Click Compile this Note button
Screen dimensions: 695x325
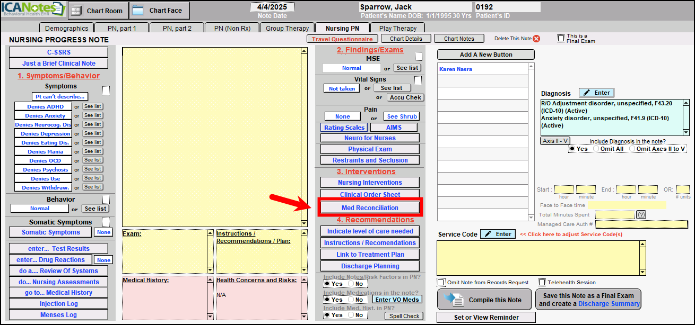(484, 300)
